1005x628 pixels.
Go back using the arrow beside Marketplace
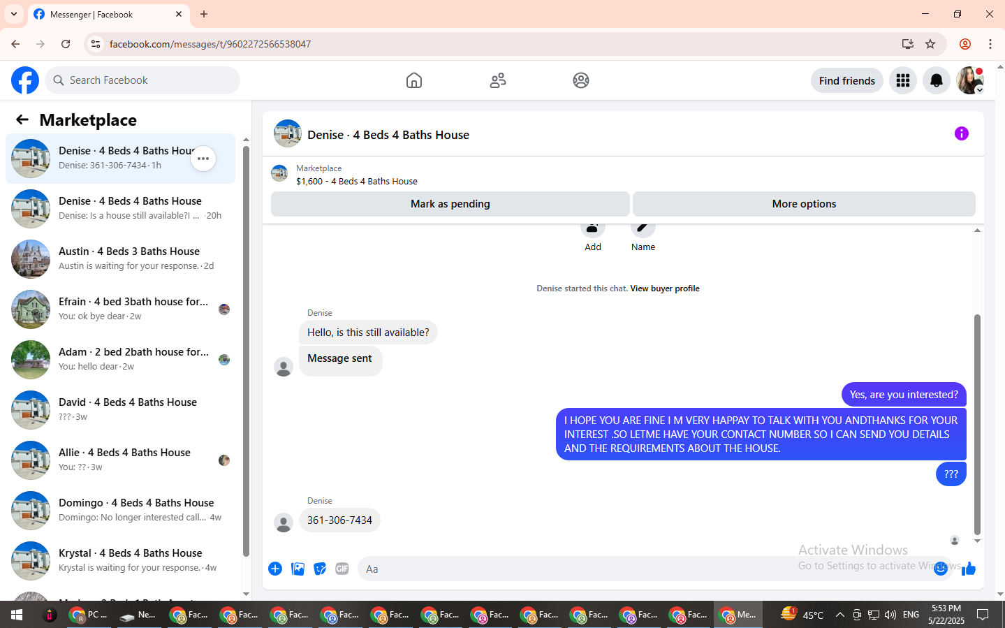[22, 120]
